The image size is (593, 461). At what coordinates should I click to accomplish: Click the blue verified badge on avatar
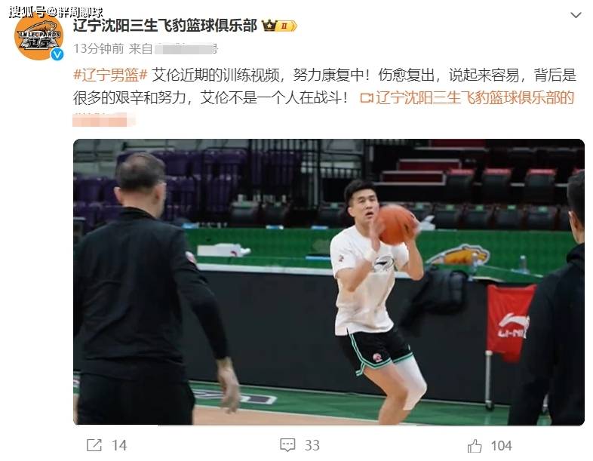tap(57, 55)
